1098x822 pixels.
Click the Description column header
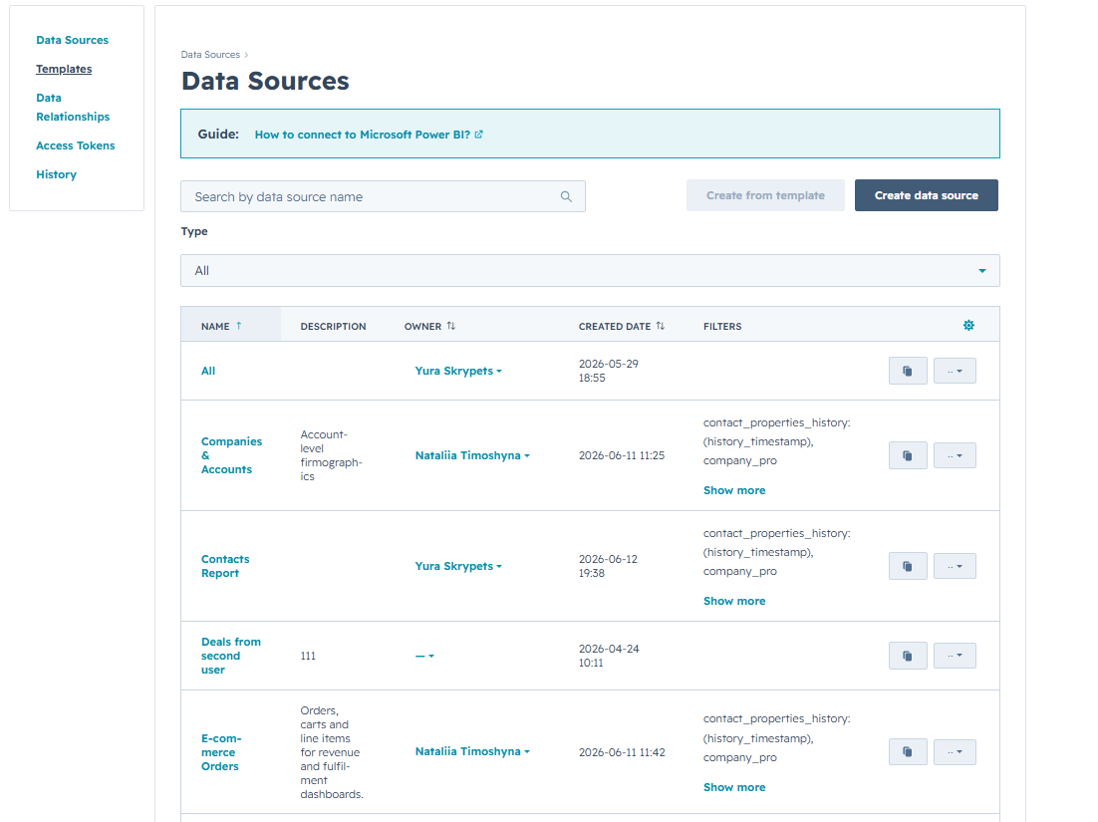334,326
